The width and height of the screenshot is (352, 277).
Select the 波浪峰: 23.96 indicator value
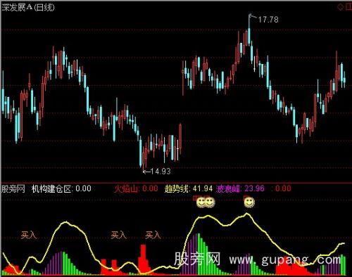tap(240, 188)
